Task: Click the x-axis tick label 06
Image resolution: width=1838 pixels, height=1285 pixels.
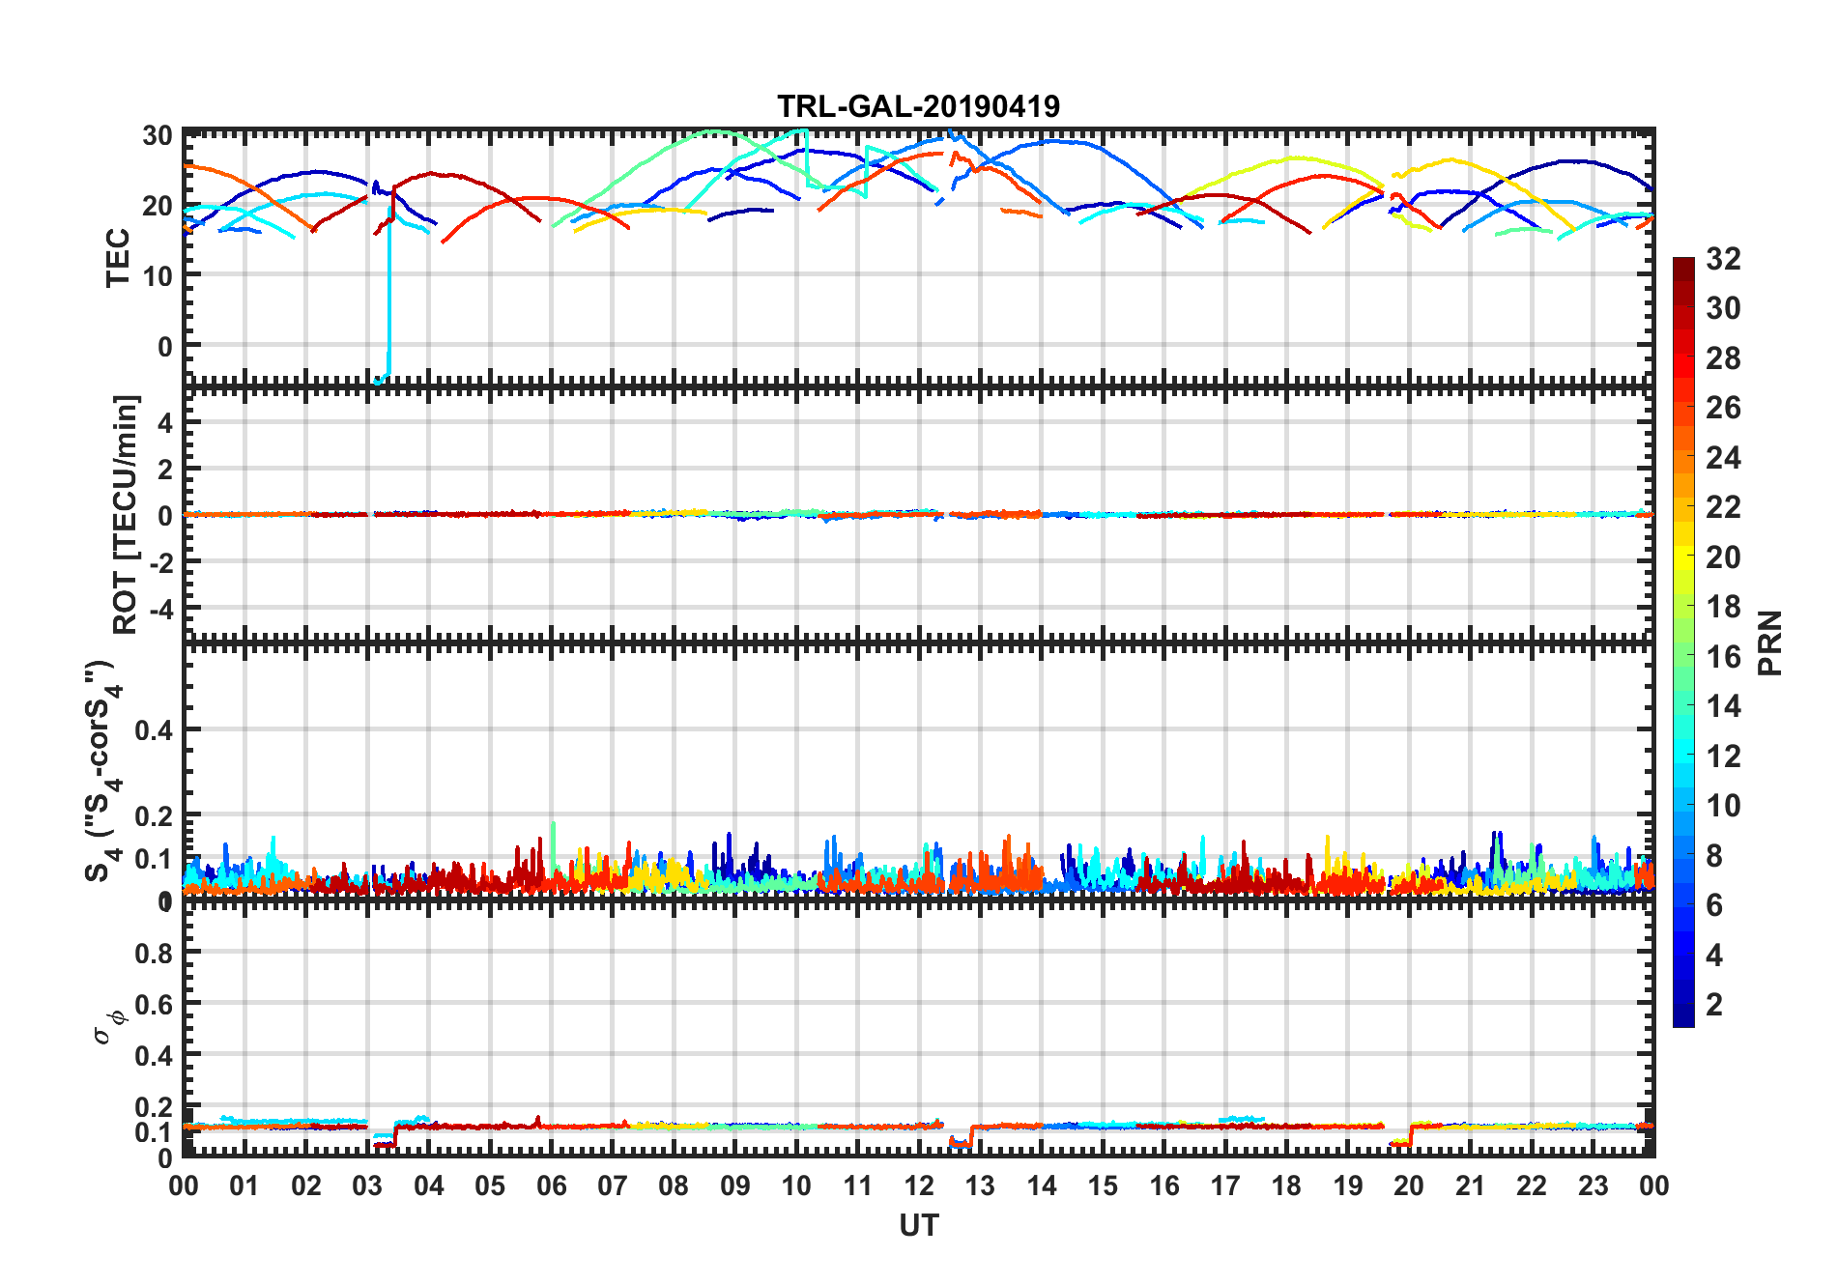Action: click(551, 1185)
